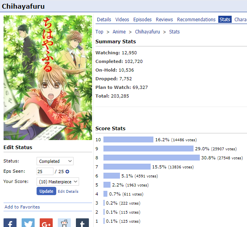This screenshot has width=247, height=227.
Task: Click the 5.1% (4591 votes) label
Action: [x=140, y=176]
